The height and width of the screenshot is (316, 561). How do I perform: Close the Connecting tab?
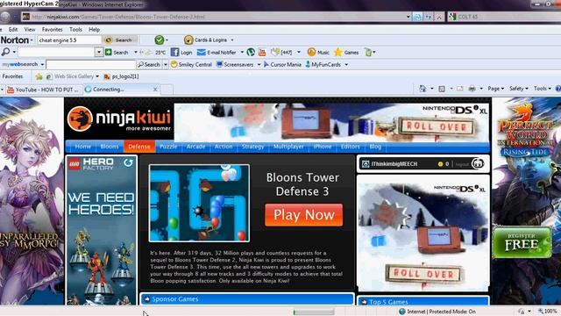155,90
